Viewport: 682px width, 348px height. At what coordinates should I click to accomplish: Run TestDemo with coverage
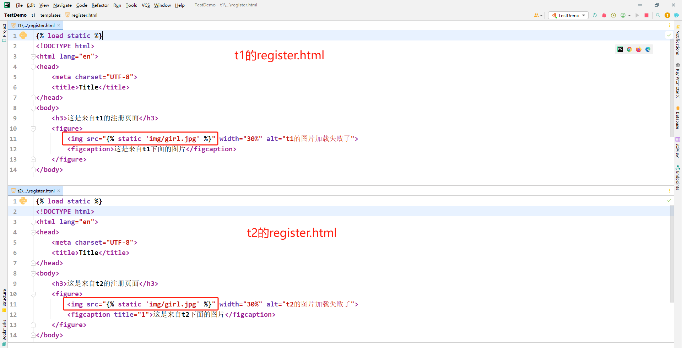click(613, 15)
